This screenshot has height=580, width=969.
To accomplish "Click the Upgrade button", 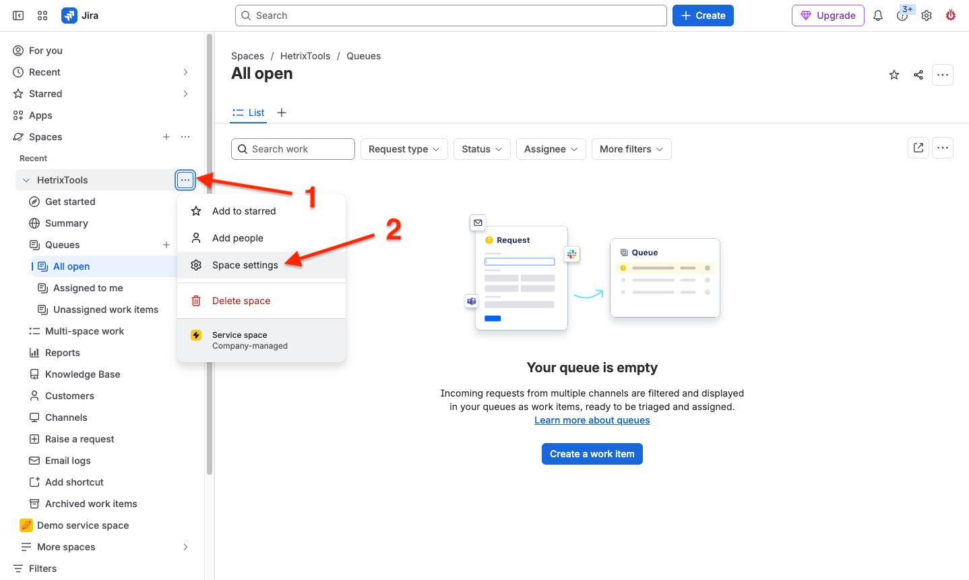I will pyautogui.click(x=828, y=16).
